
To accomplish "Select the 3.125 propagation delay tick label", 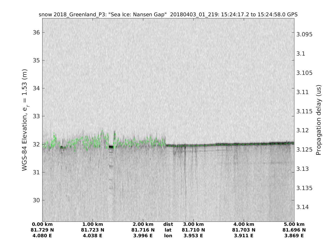I will [x=304, y=150].
